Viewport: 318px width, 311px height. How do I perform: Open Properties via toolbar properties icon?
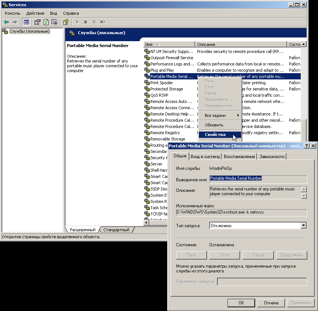37,22
